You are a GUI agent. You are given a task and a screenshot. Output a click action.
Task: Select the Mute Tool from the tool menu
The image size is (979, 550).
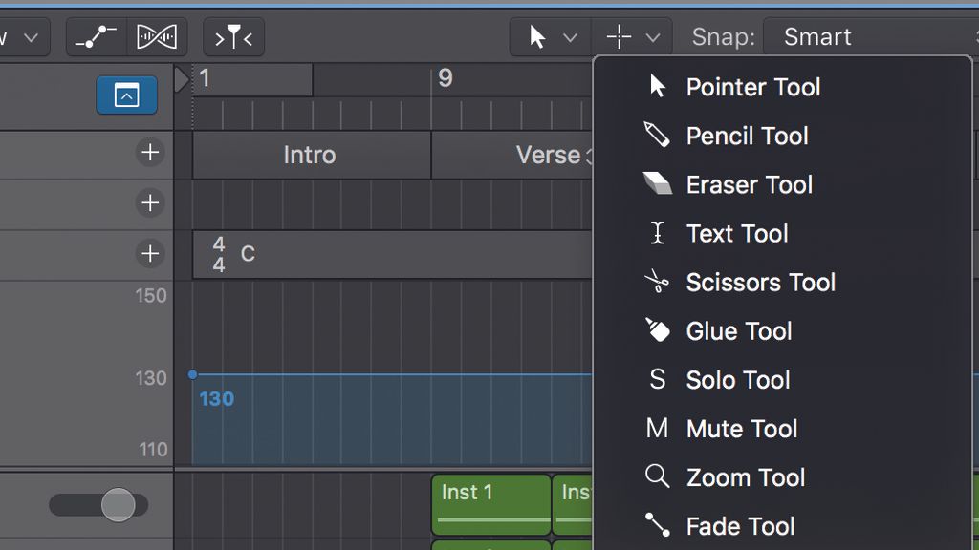[x=742, y=428]
